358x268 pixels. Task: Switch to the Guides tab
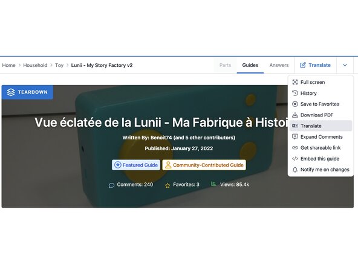[250, 65]
